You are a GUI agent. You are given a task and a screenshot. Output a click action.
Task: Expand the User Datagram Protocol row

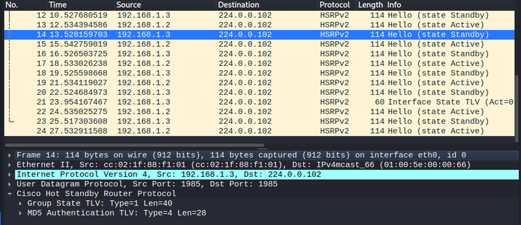[x=9, y=184]
